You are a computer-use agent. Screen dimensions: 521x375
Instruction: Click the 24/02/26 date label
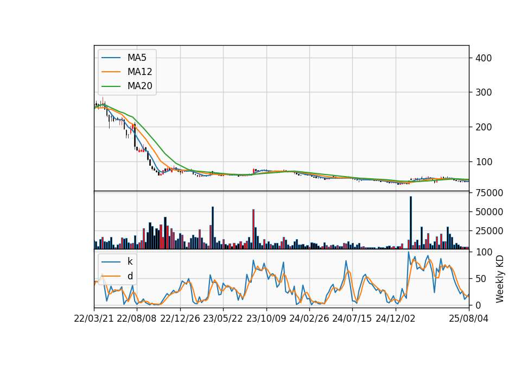pos(309,318)
